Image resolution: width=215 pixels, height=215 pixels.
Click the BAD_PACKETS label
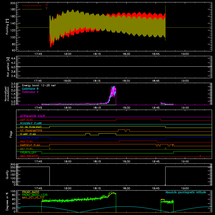[29, 156]
